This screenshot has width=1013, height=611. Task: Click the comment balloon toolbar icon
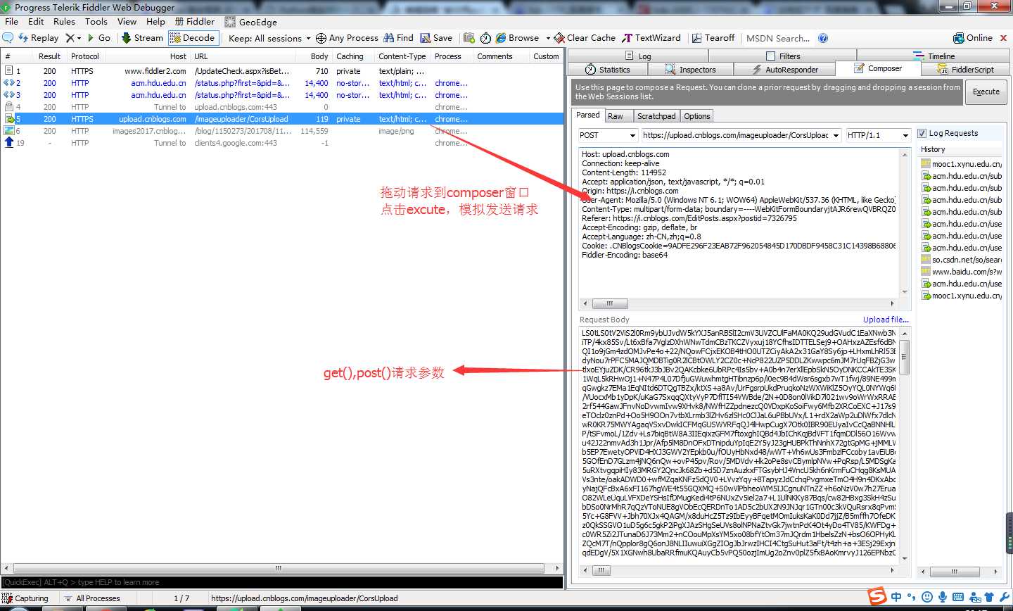point(8,38)
